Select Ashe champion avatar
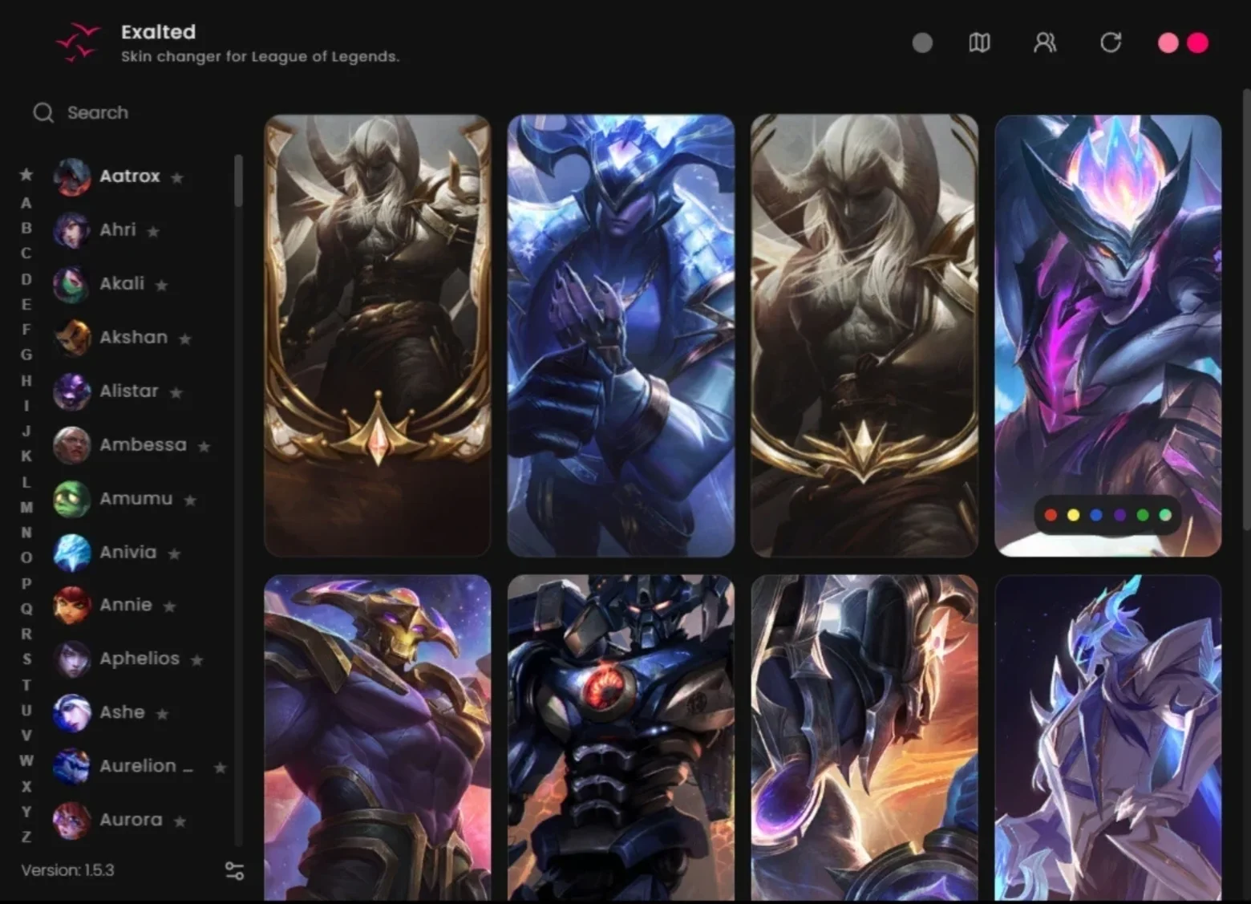 pyautogui.click(x=72, y=713)
